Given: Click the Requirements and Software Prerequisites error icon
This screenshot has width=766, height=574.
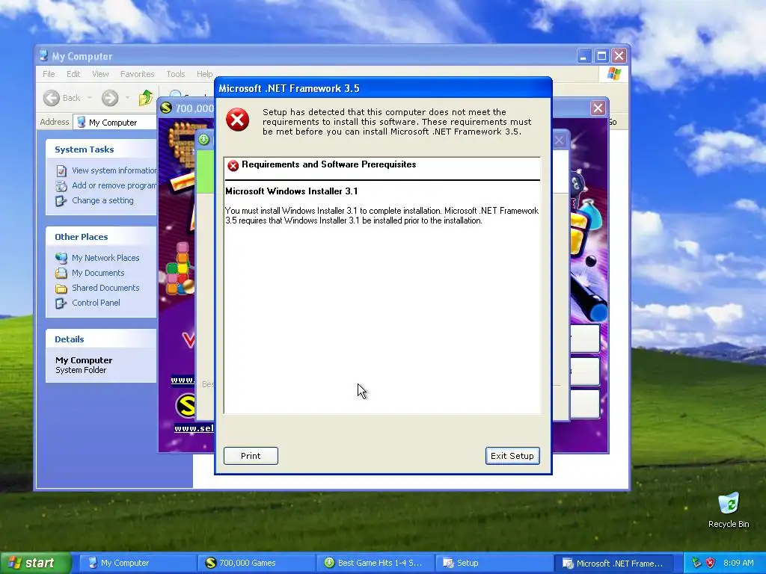Looking at the screenshot, I should [x=233, y=165].
